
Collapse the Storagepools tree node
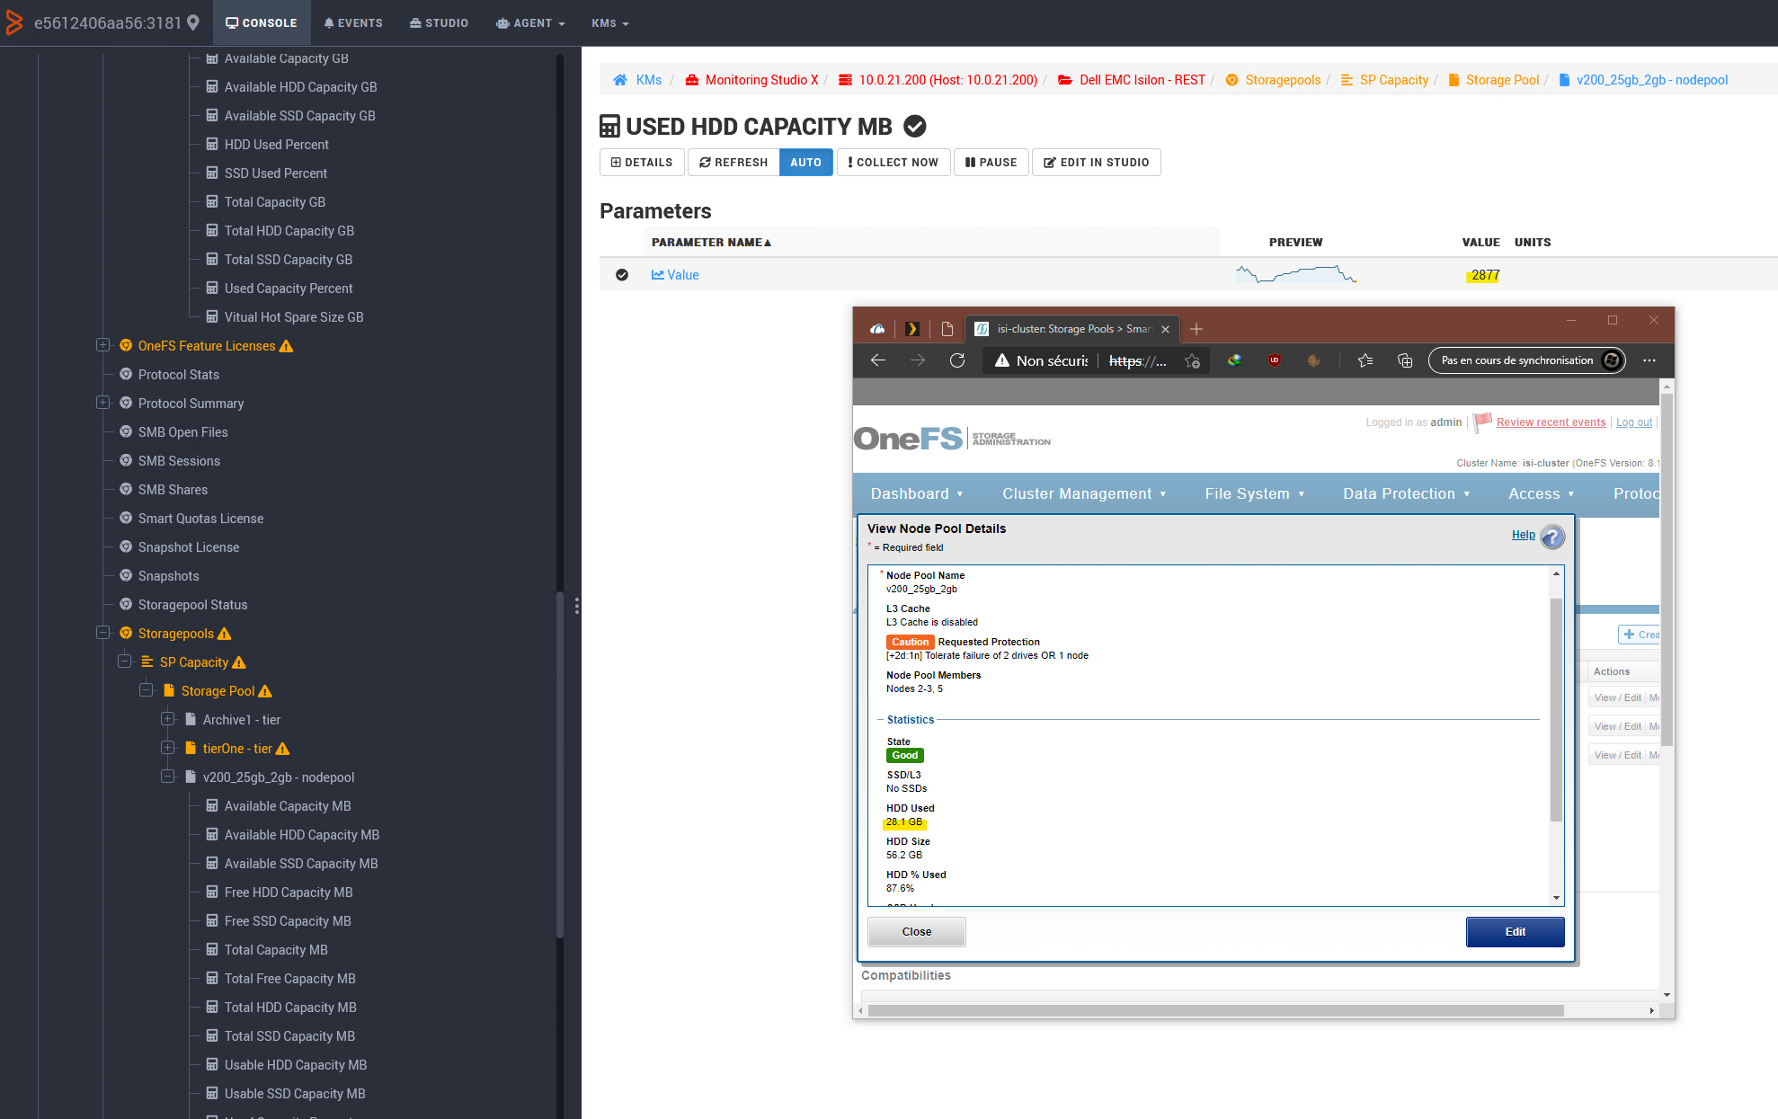(103, 633)
